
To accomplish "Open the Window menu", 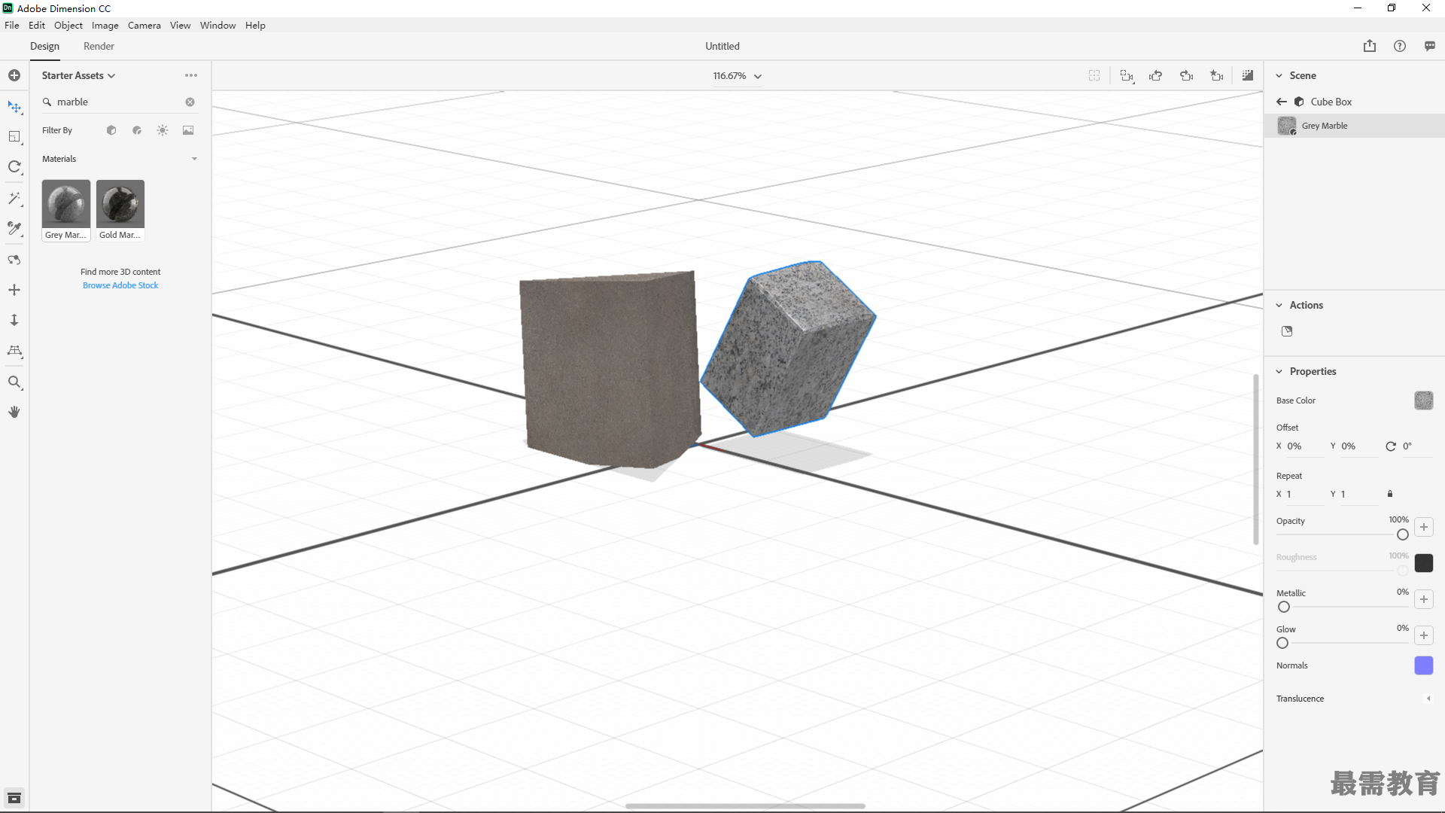I will (218, 25).
